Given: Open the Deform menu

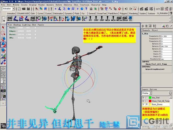Looking at the screenshot, I should [59, 5].
